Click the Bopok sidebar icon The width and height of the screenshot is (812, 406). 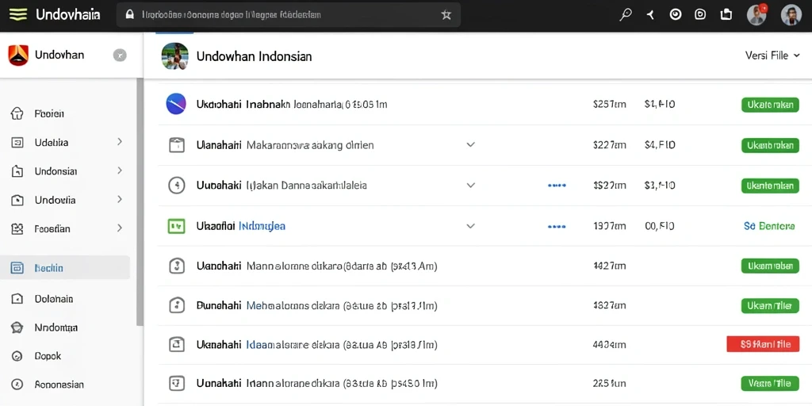point(17,356)
